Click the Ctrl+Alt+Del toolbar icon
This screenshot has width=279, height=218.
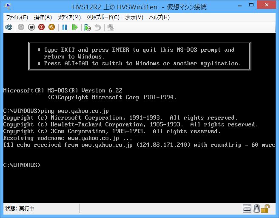[x=9, y=27]
